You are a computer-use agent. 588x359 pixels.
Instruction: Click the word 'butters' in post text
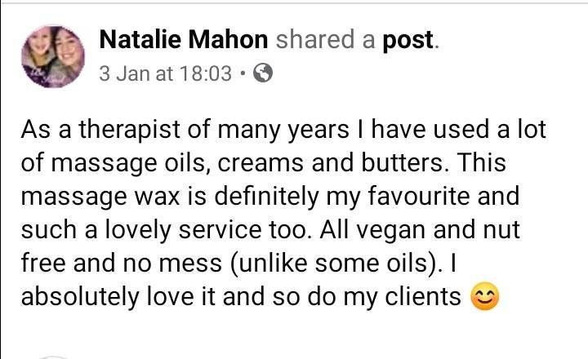click(x=402, y=162)
